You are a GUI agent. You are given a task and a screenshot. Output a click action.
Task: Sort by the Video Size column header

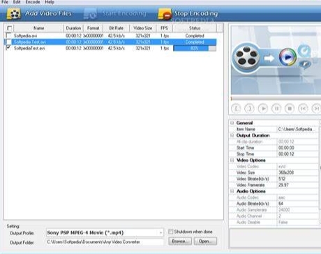point(143,28)
